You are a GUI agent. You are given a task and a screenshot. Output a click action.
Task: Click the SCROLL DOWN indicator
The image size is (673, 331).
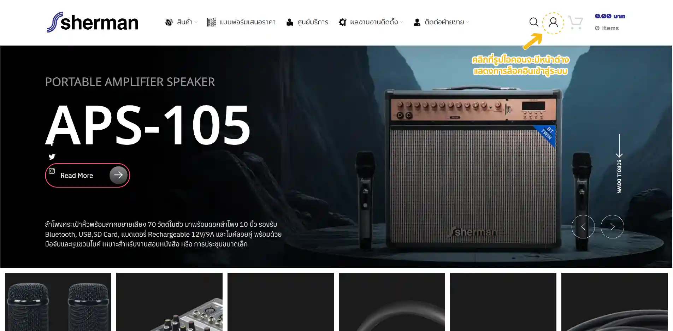tap(619, 164)
